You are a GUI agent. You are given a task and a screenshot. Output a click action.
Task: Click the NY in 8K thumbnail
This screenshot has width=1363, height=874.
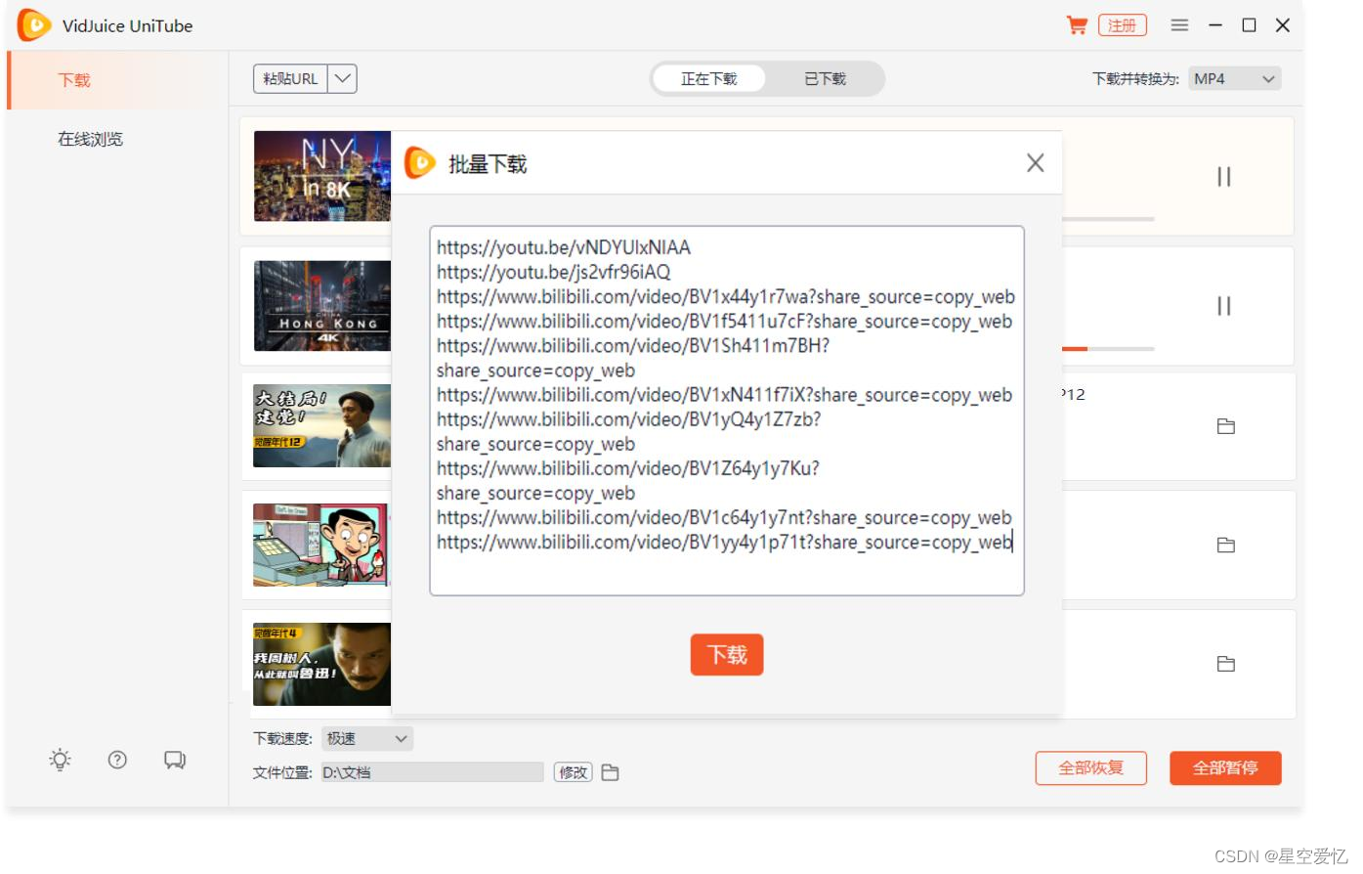322,176
